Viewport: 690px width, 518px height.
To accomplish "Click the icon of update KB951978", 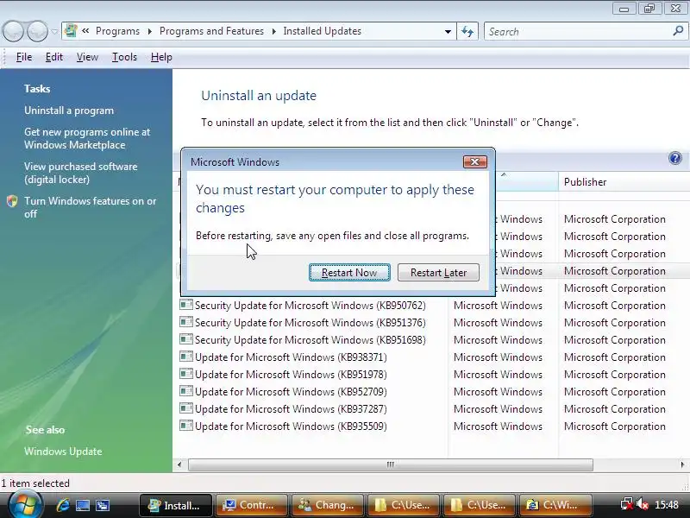I will 186,374.
